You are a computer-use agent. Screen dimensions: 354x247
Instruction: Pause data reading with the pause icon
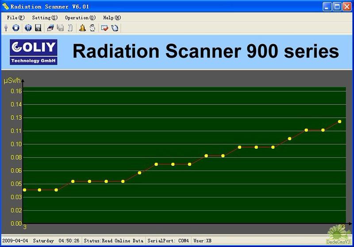point(28,28)
